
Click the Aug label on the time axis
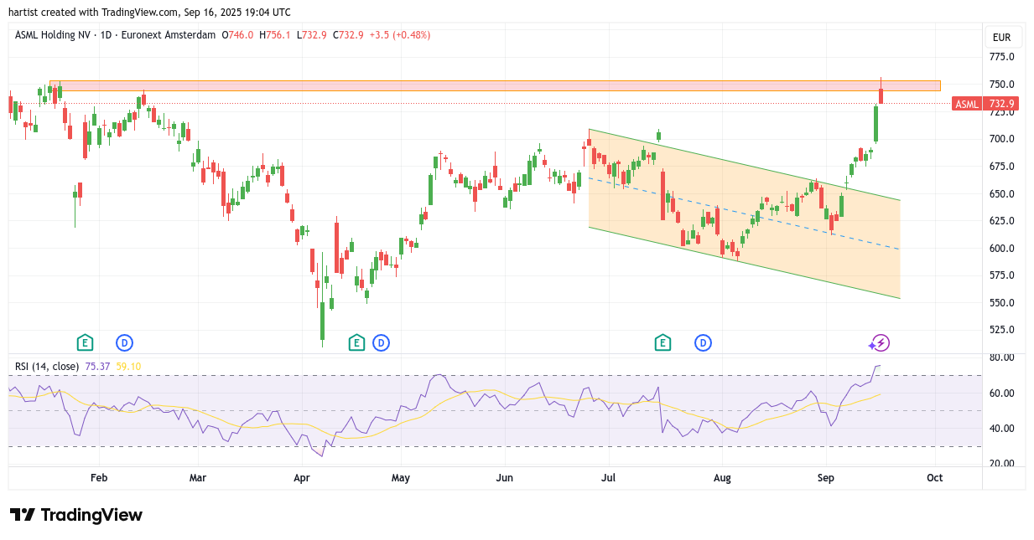click(x=722, y=478)
